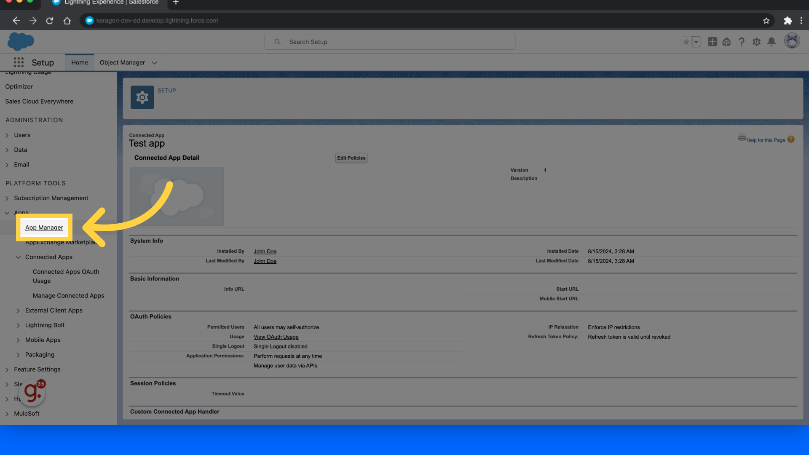Image resolution: width=809 pixels, height=455 pixels.
Task: Open the help question mark icon
Action: point(742,42)
